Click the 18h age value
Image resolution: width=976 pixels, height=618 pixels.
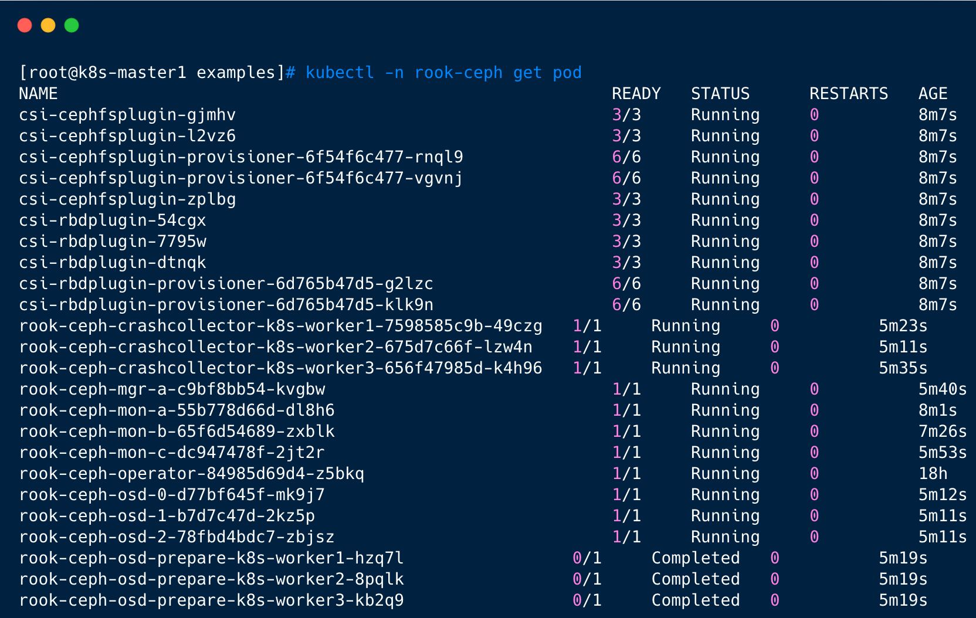click(x=933, y=474)
